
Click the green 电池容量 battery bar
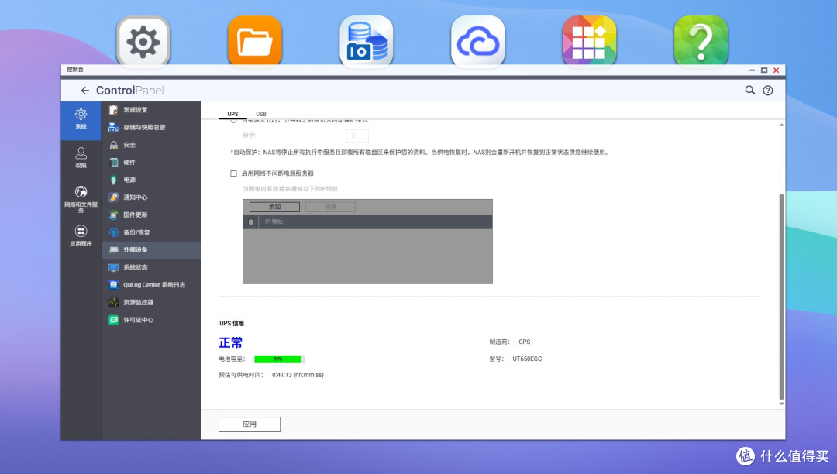coord(279,359)
